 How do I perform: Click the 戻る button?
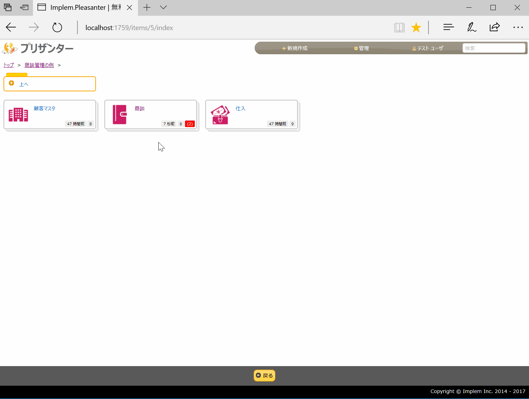point(264,376)
